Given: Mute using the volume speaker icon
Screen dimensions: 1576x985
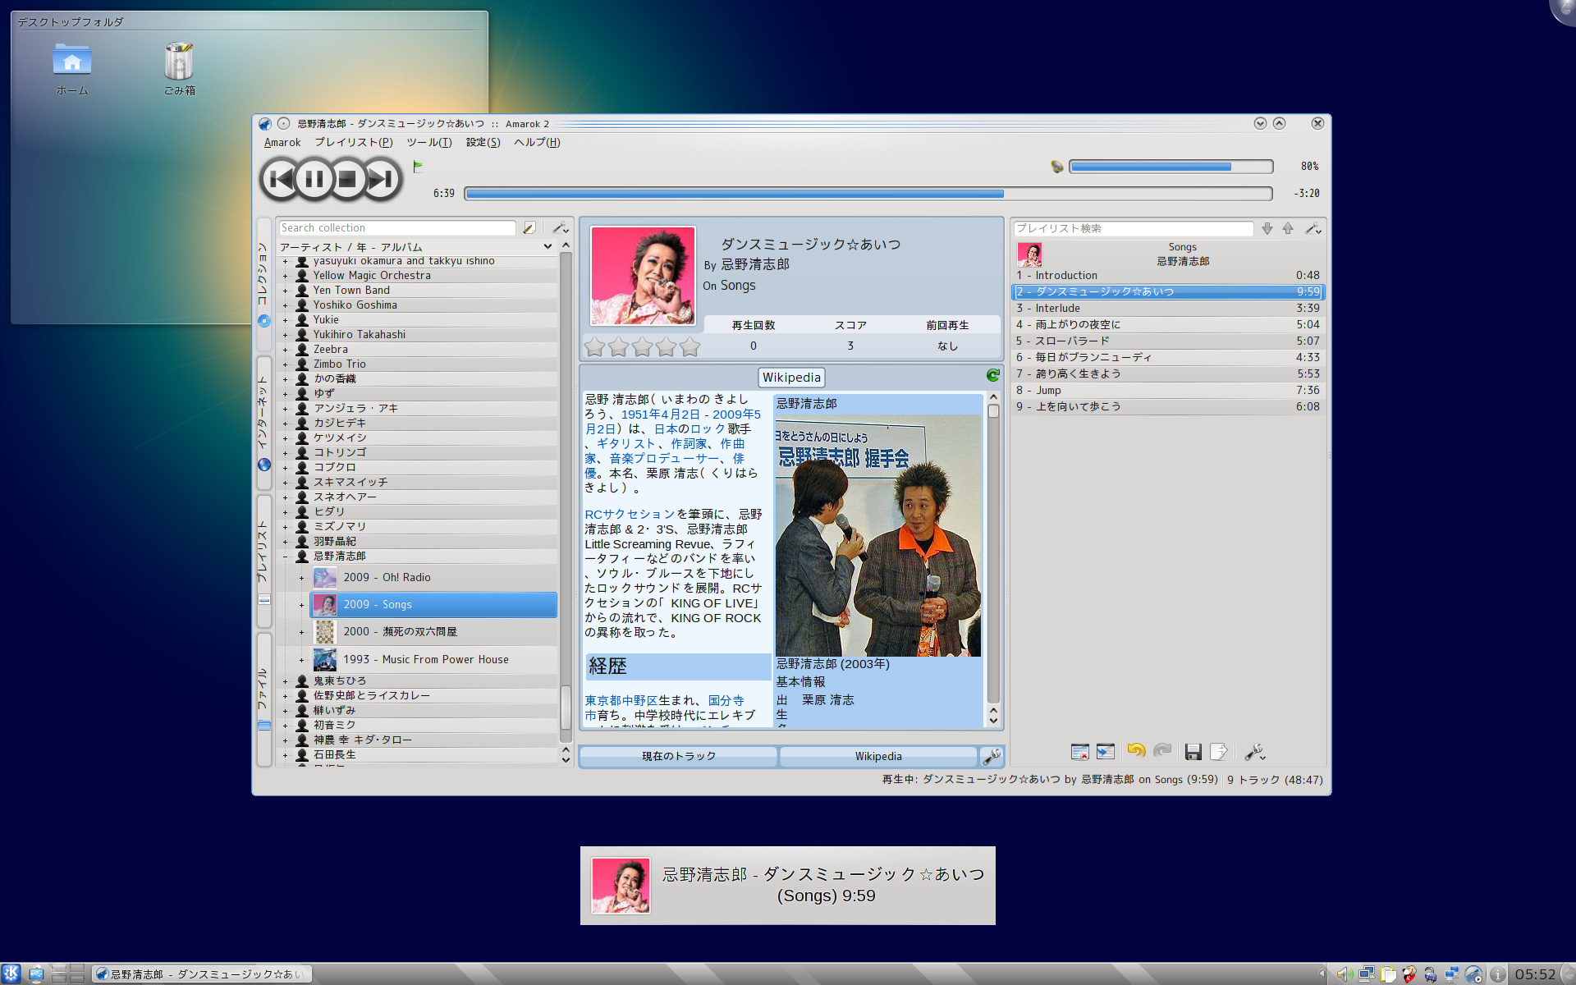Looking at the screenshot, I should tap(1057, 167).
